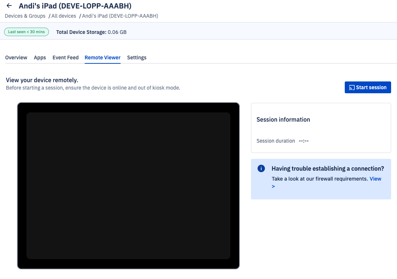Image resolution: width=397 pixels, height=279 pixels.
Task: Open the Overview tab
Action: tap(16, 57)
